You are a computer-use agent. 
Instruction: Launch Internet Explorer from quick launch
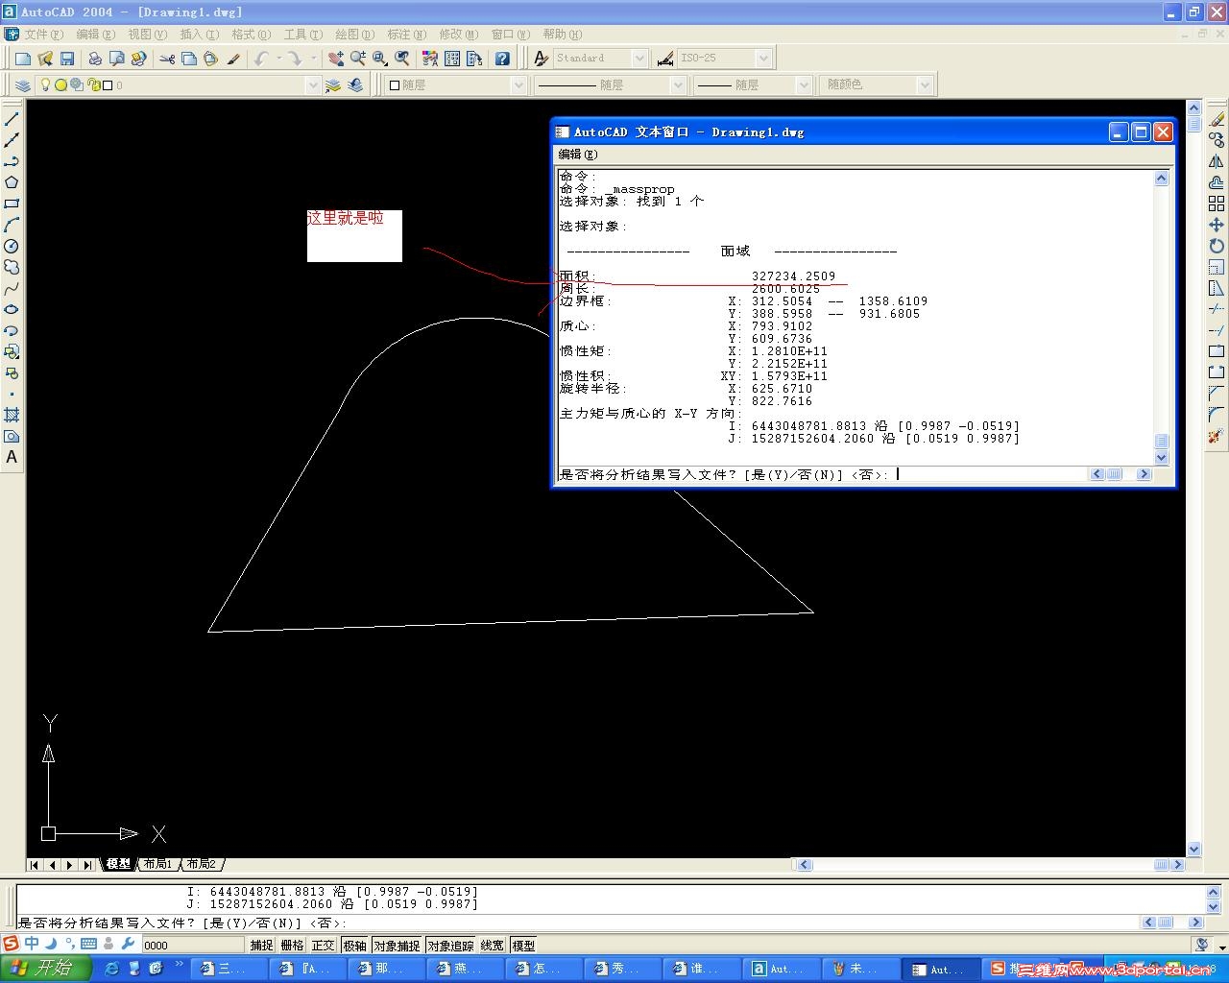[111, 969]
